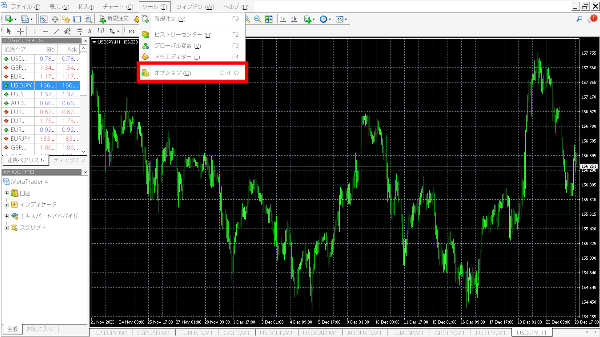The image size is (600, 337).
Task: Select the EURJPY row in Market Watch
Action: pyautogui.click(x=21, y=139)
